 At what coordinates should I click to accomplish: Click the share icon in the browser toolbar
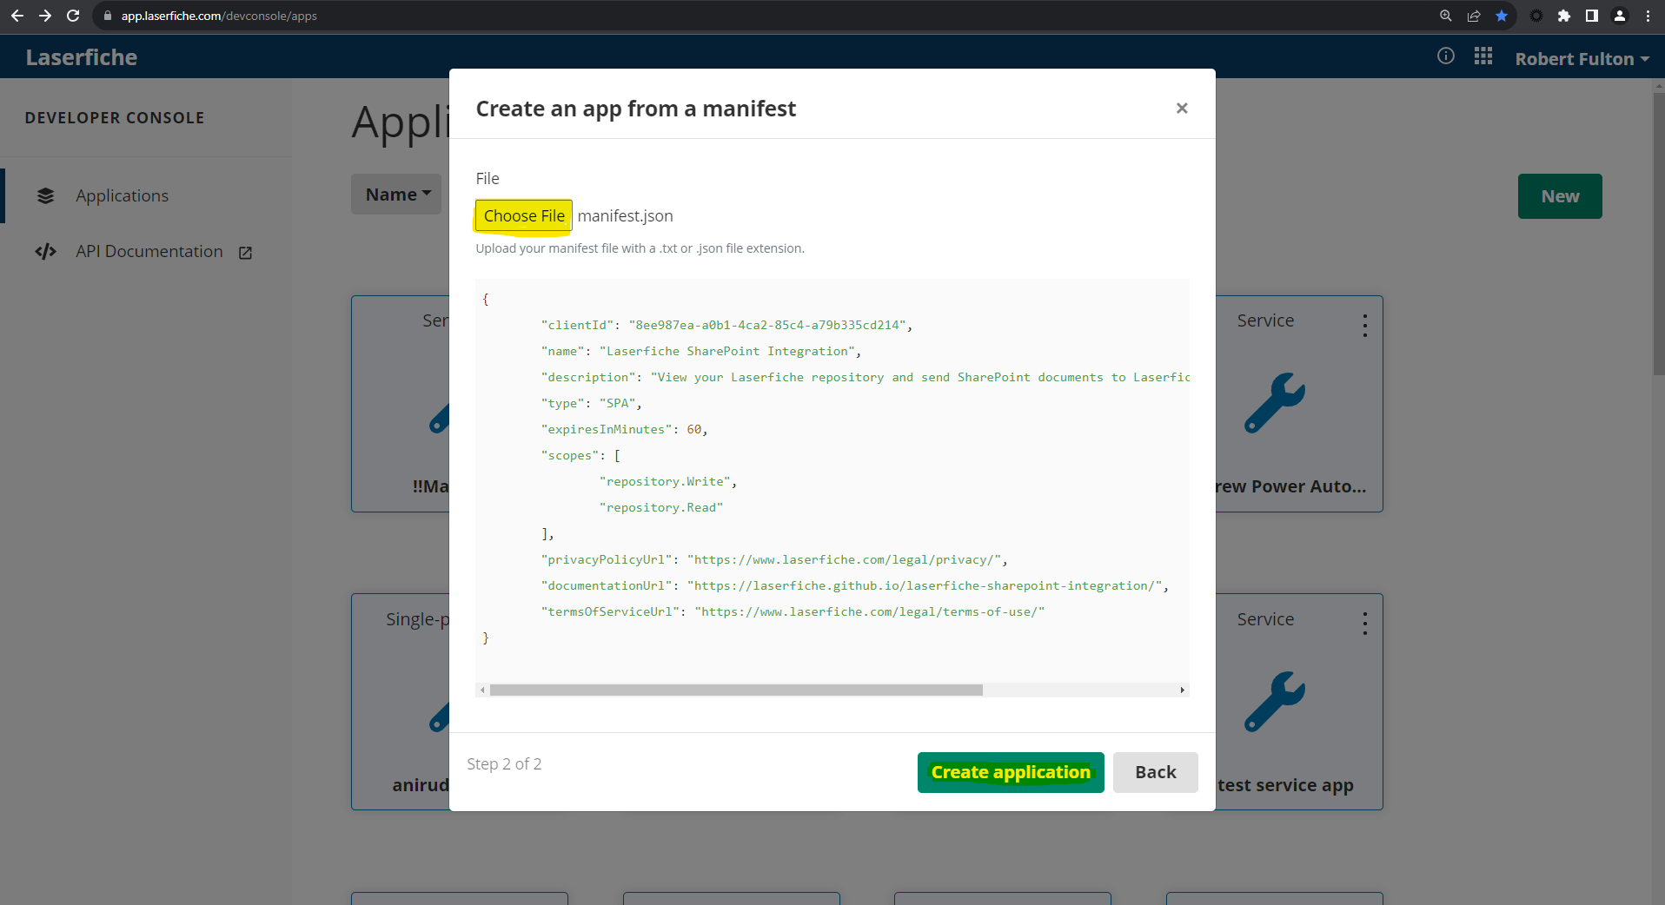[1473, 16]
